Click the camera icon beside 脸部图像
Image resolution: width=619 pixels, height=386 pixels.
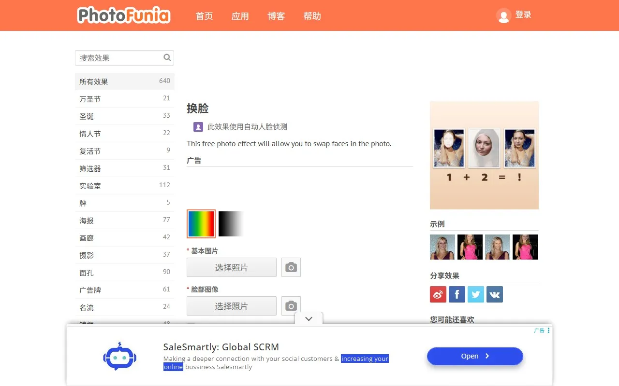291,305
